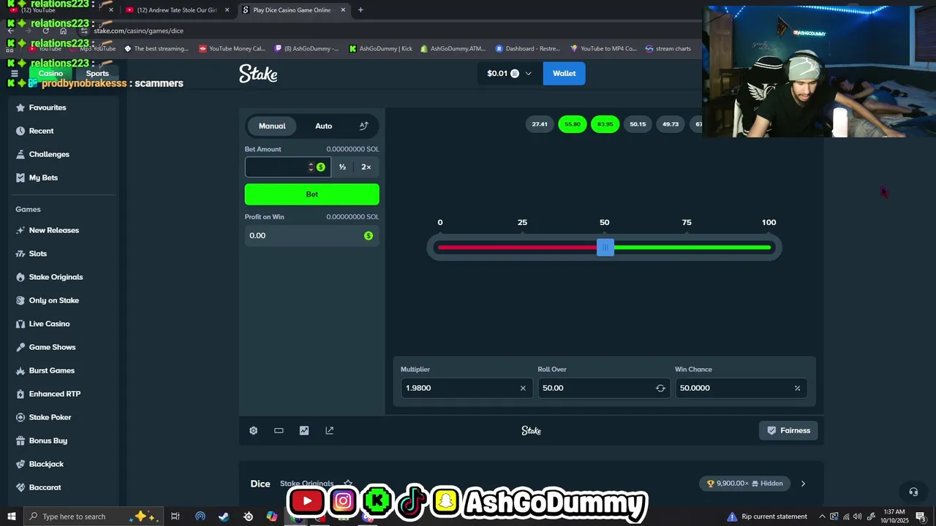Screen dimensions: 936x526
Task: Swap Roll Over direction icon
Action: [660, 388]
